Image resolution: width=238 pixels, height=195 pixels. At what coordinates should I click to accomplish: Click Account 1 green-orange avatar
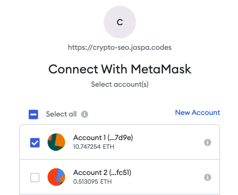[x=56, y=142]
